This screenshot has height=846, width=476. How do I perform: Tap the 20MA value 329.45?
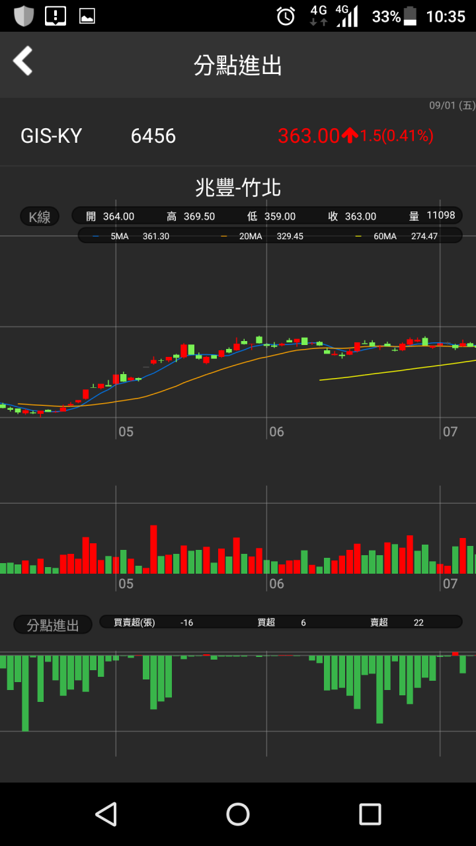coord(290,236)
